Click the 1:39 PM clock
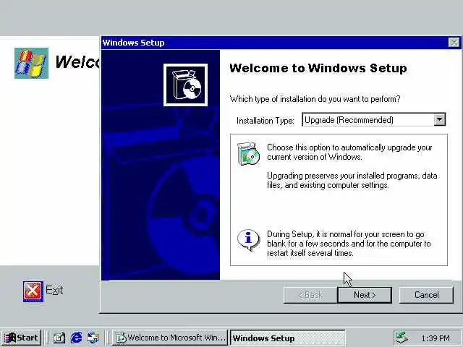Screen dimensions: 463x347 pyautogui.click(x=436, y=338)
